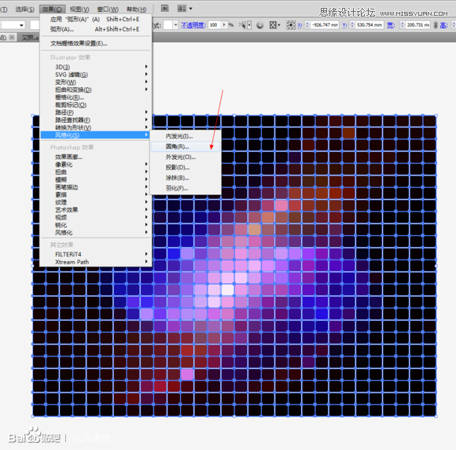456x450 pixels.
Task: Open Adobe Bridge from the menu bar icon
Action: [x=165, y=9]
